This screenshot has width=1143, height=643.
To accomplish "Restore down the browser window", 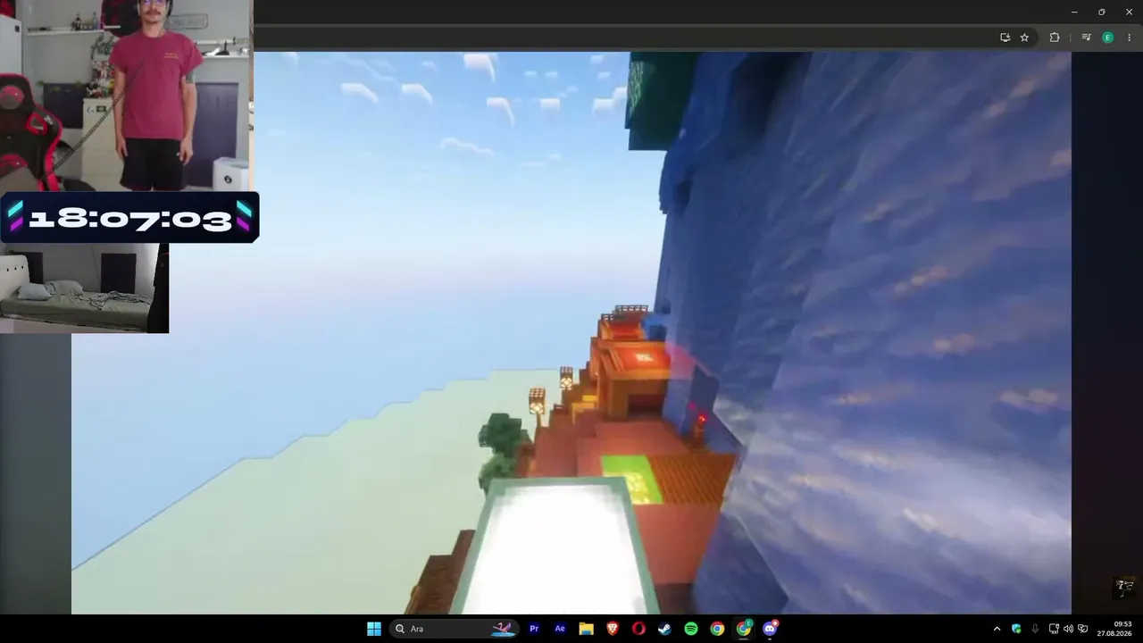I will (x=1102, y=12).
